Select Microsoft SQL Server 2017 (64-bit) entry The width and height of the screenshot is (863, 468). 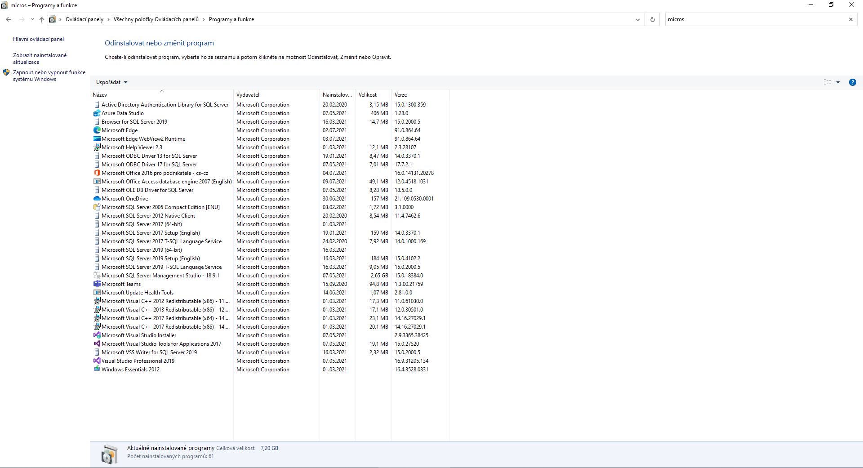tap(270, 224)
